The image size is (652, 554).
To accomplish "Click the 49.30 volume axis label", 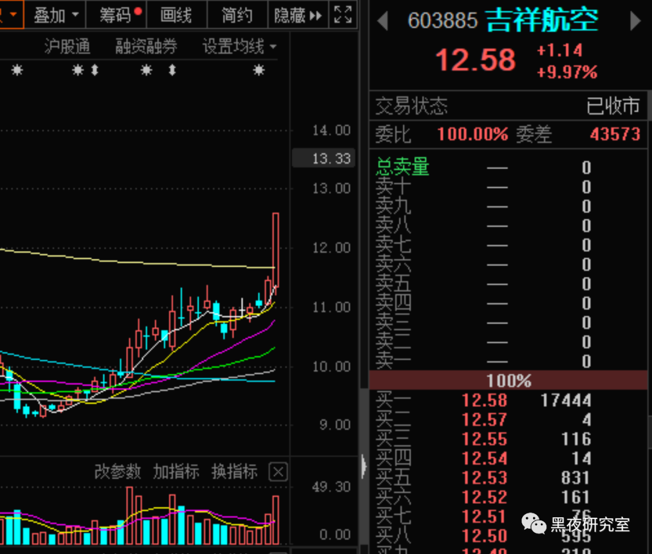I will 331,487.
